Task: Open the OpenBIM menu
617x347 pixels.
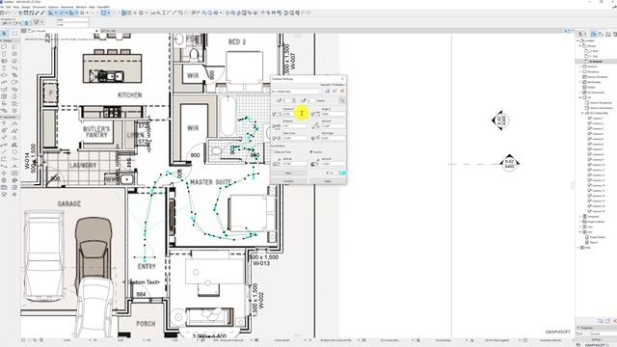Action: point(103,7)
